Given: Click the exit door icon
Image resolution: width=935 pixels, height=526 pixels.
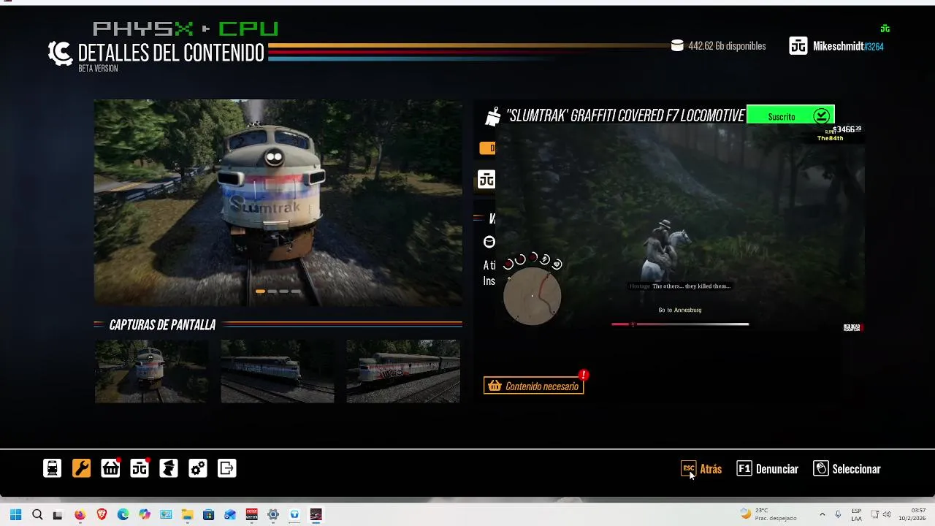Looking at the screenshot, I should pyautogui.click(x=227, y=468).
